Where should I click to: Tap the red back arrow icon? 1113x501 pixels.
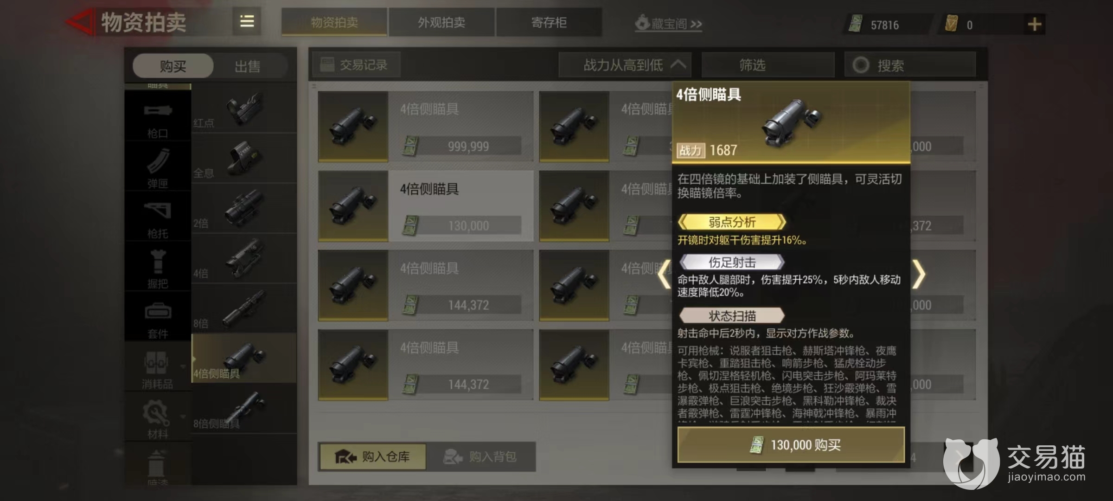pos(80,22)
